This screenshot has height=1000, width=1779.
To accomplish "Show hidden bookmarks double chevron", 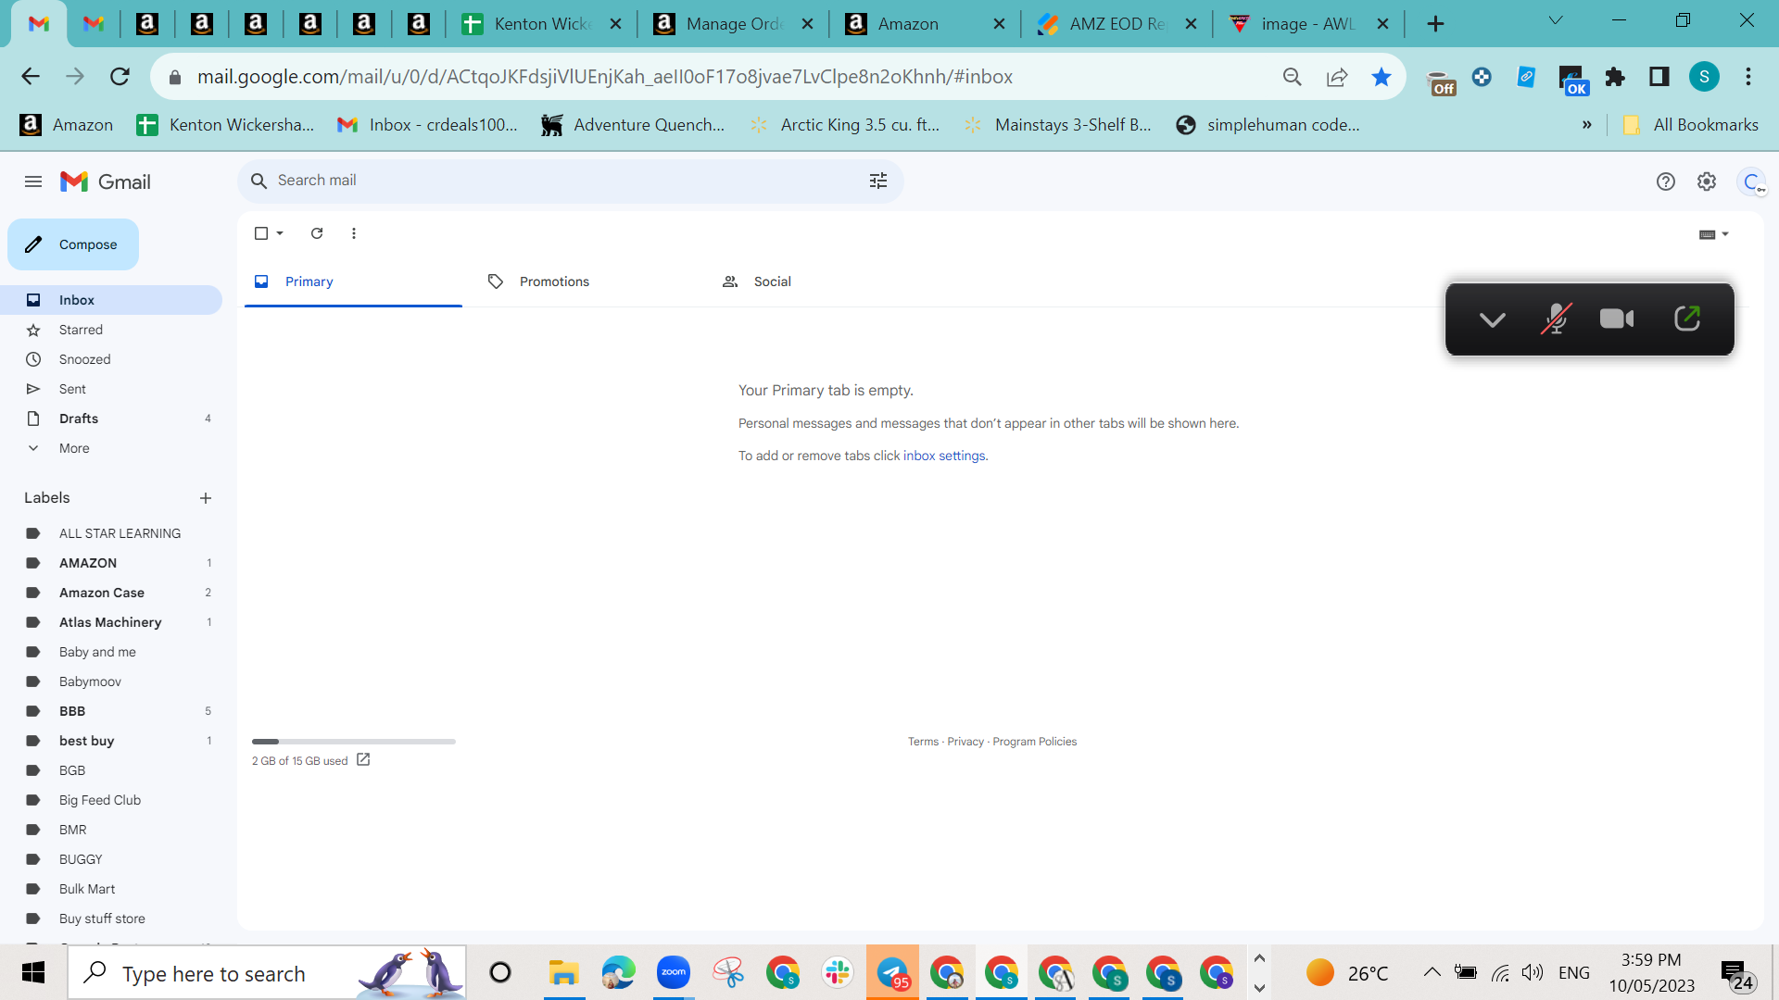I will (1586, 124).
